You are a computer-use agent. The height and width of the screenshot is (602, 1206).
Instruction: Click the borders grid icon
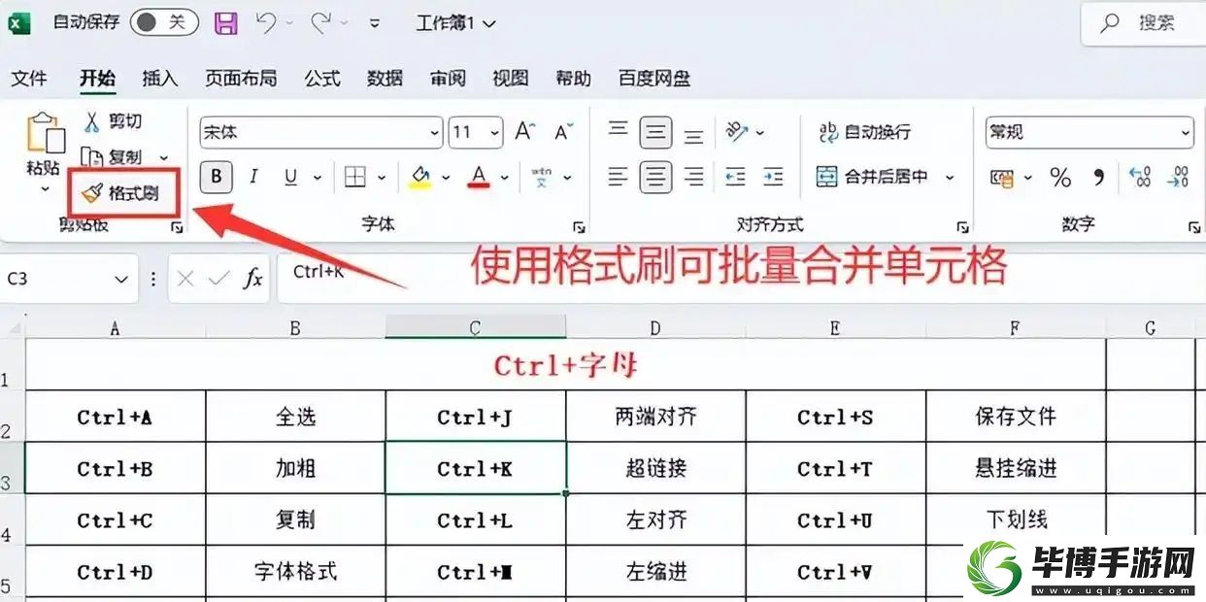[355, 177]
